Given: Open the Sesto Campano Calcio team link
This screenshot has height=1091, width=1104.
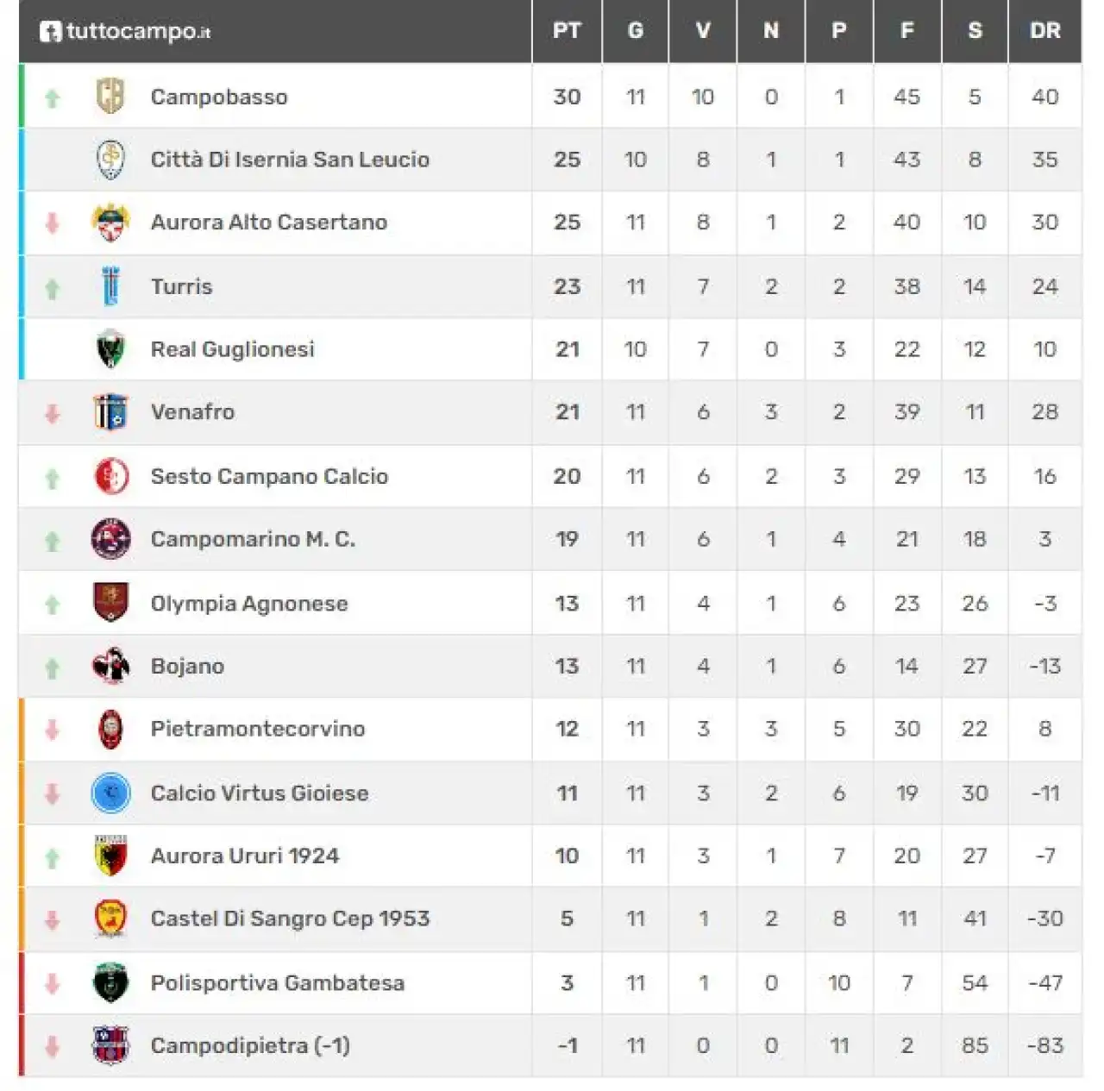Looking at the screenshot, I should (x=269, y=476).
